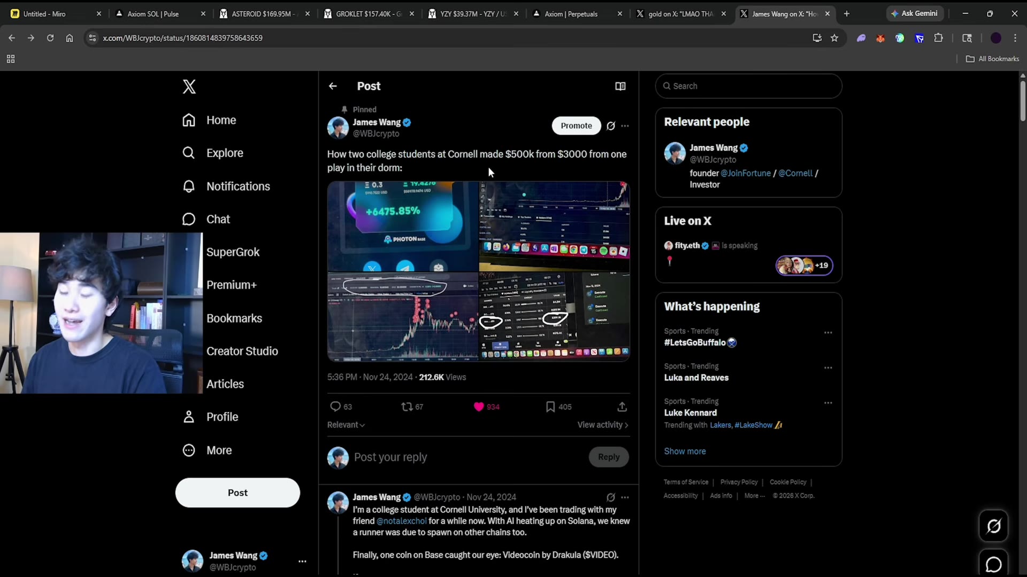
Task: Open the Explore navigation item
Action: point(212,153)
